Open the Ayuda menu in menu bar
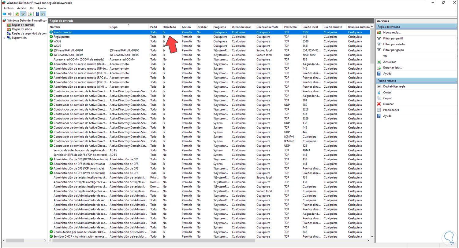Screen dimensions: 459x248 click(x=42, y=8)
